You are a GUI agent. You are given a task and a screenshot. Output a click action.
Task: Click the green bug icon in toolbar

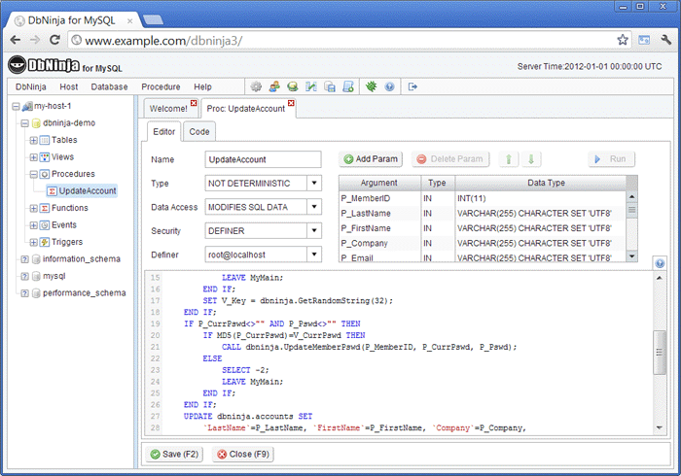(x=371, y=86)
